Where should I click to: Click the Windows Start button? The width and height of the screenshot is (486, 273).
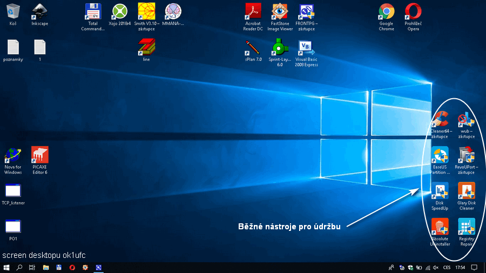click(x=6, y=268)
